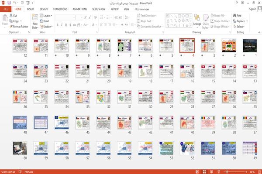Open the Arrange menu
The height and width of the screenshot is (174, 262).
[x=197, y=21]
